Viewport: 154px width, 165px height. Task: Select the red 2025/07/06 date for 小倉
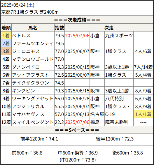coord(77,36)
